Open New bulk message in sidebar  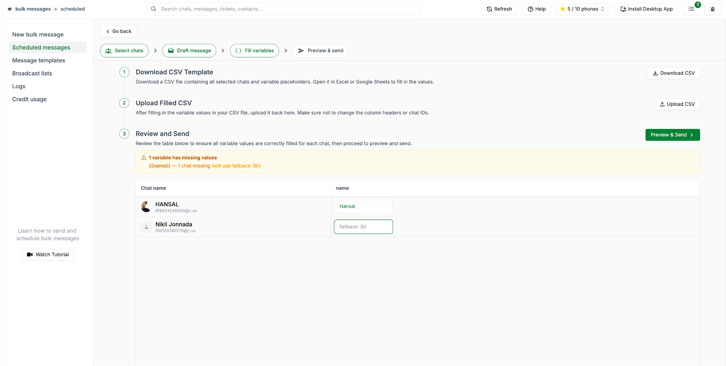pos(38,34)
